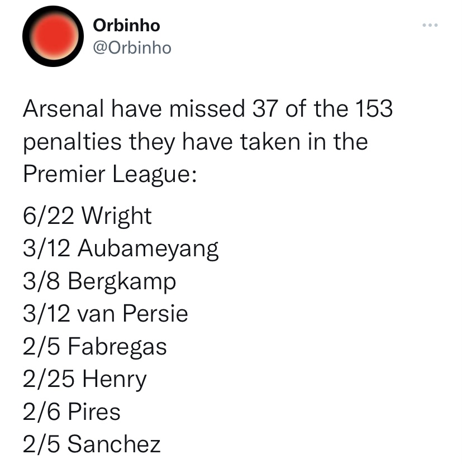Click the "2/6 Pires" line
462x464 pixels.
pyautogui.click(x=72, y=412)
